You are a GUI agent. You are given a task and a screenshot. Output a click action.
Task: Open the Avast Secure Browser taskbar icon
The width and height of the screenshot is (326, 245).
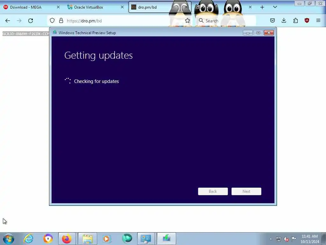[48, 239]
